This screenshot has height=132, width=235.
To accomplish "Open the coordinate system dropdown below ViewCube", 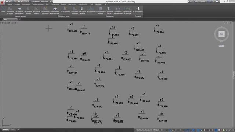I will (221, 46).
